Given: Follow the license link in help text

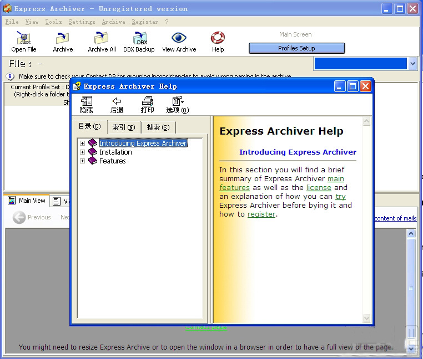Looking at the screenshot, I should [319, 187].
